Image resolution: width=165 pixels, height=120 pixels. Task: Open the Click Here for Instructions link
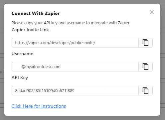pos(39,106)
